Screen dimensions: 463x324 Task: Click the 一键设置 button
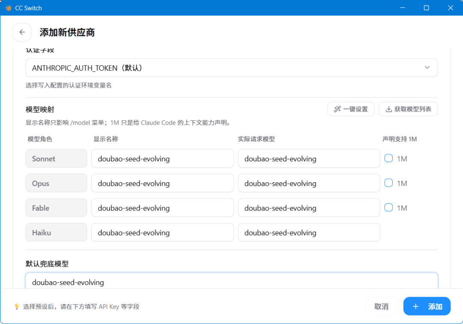351,109
